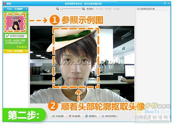This screenshot has width=173, height=124.
Task: Click the Meitu logo icon in title bar
Action: click(5, 3)
